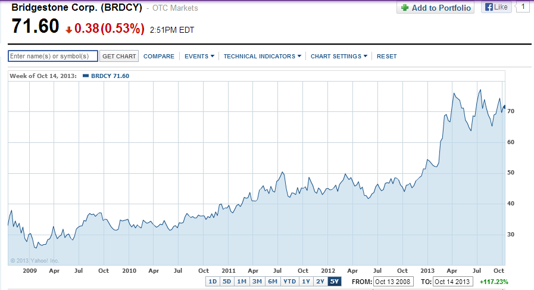The width and height of the screenshot is (534, 290).
Task: Switch to the 1M time range
Action: pos(242,282)
